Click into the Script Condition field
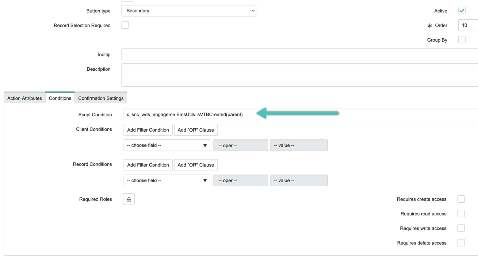The image size is (478, 257). click(x=300, y=114)
